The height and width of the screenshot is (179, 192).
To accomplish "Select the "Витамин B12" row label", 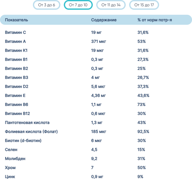I will coord(18,113).
